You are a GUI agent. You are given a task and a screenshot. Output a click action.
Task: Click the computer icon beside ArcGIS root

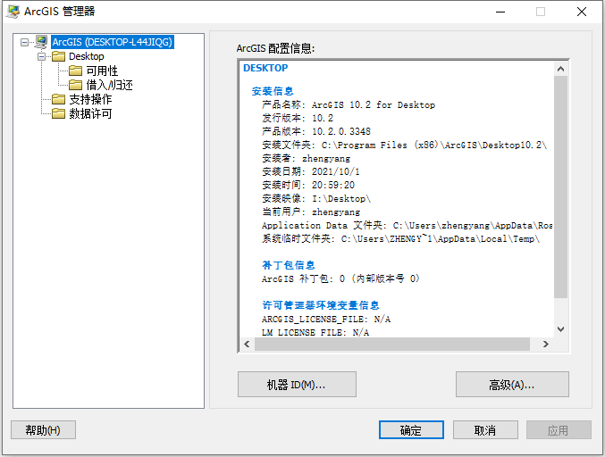coord(41,42)
